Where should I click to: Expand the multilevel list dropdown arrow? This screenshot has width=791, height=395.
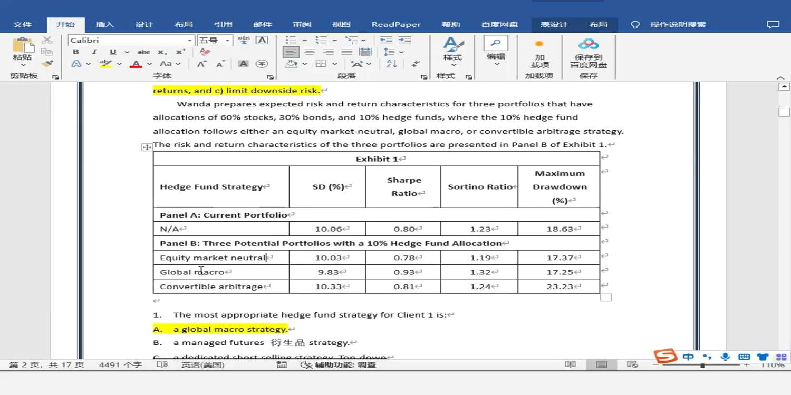364,40
